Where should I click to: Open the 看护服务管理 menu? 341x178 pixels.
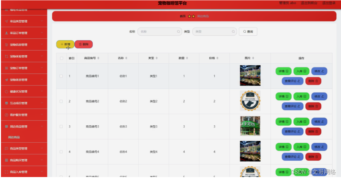click(x=24, y=115)
